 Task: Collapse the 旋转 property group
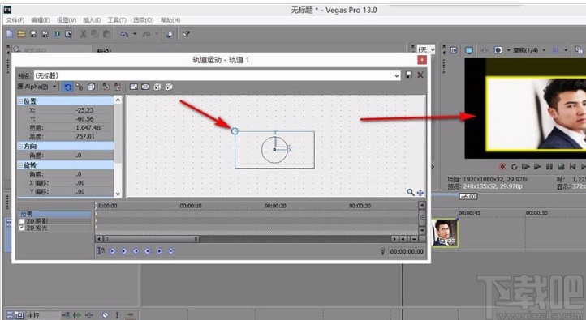[x=20, y=164]
